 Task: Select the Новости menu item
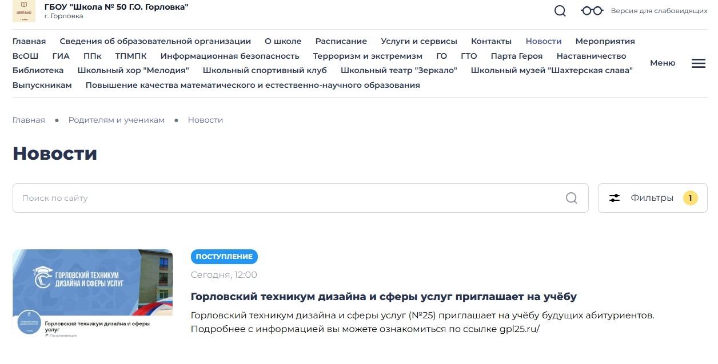544,41
